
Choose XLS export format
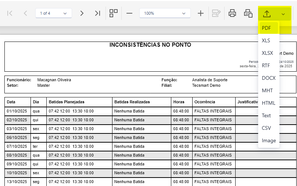click(268, 40)
